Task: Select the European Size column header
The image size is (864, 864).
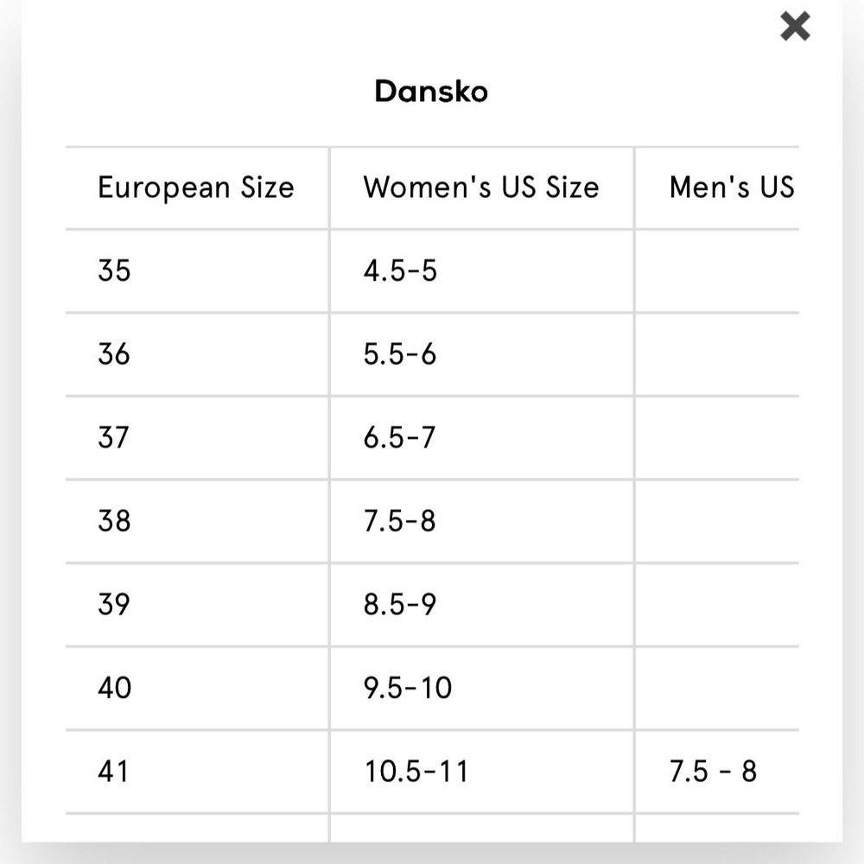Action: 196,187
